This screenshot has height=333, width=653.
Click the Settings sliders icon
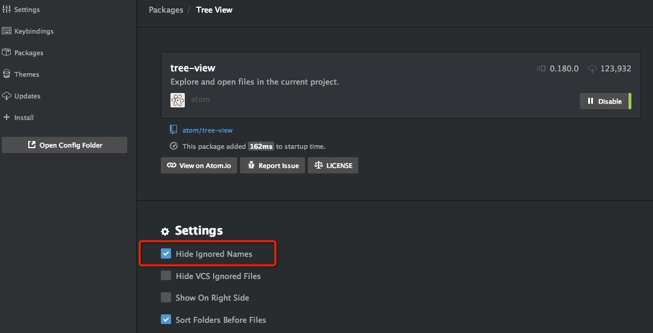(x=6, y=9)
